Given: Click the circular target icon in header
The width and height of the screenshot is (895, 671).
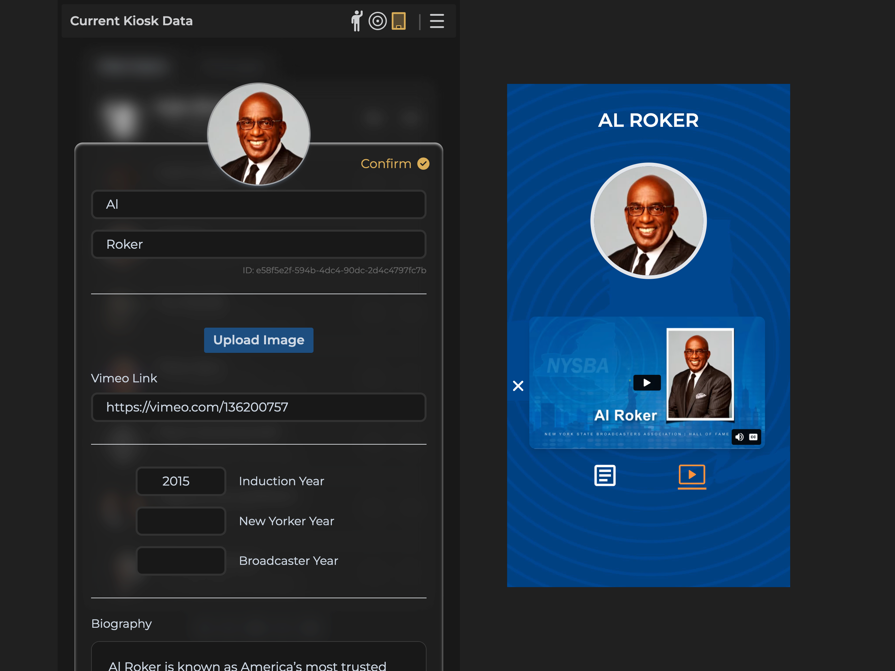Looking at the screenshot, I should point(377,21).
